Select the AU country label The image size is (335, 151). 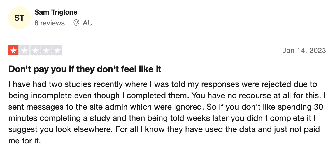point(88,23)
